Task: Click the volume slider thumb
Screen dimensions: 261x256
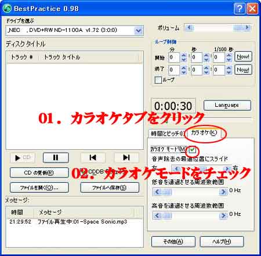Action: 238,28
